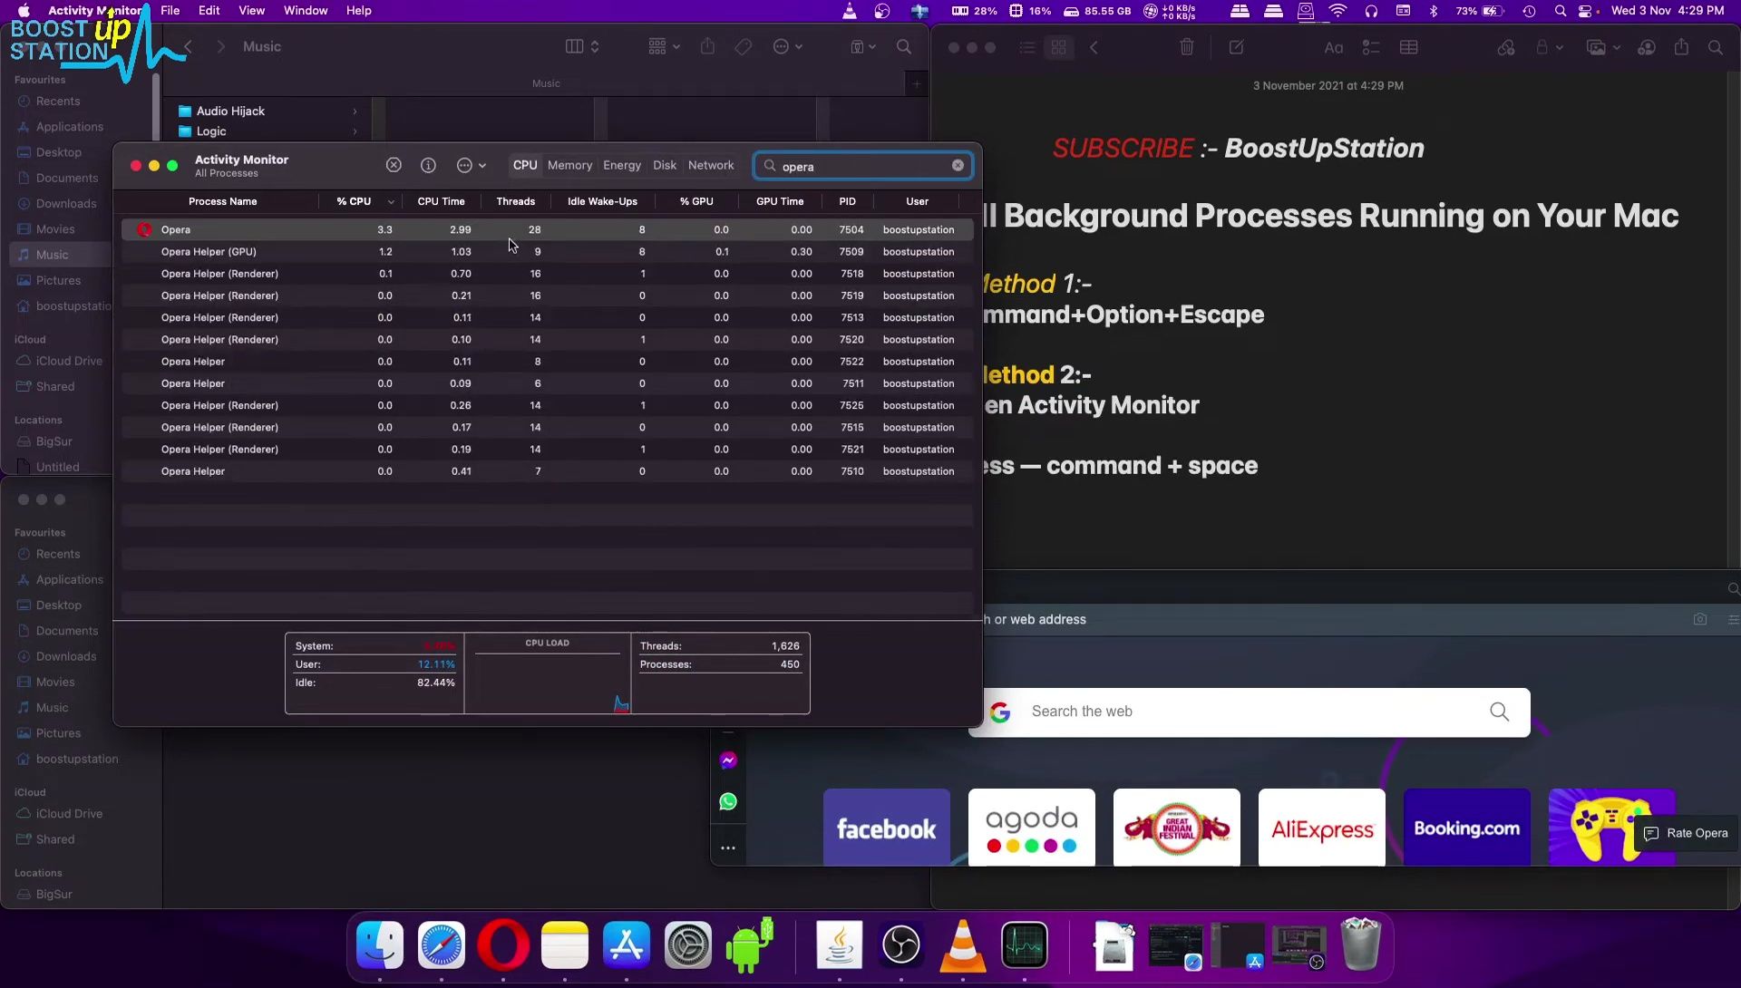Select the Opera Helper (GPU) process row
1741x988 pixels.
click(x=548, y=252)
